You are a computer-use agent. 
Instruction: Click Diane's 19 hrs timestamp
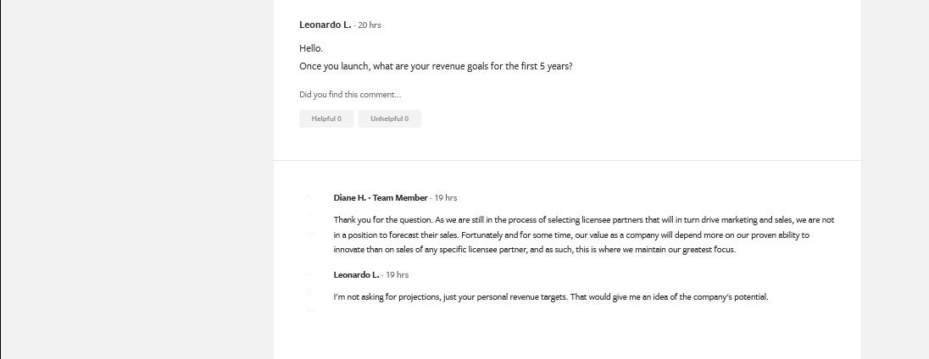coord(445,198)
